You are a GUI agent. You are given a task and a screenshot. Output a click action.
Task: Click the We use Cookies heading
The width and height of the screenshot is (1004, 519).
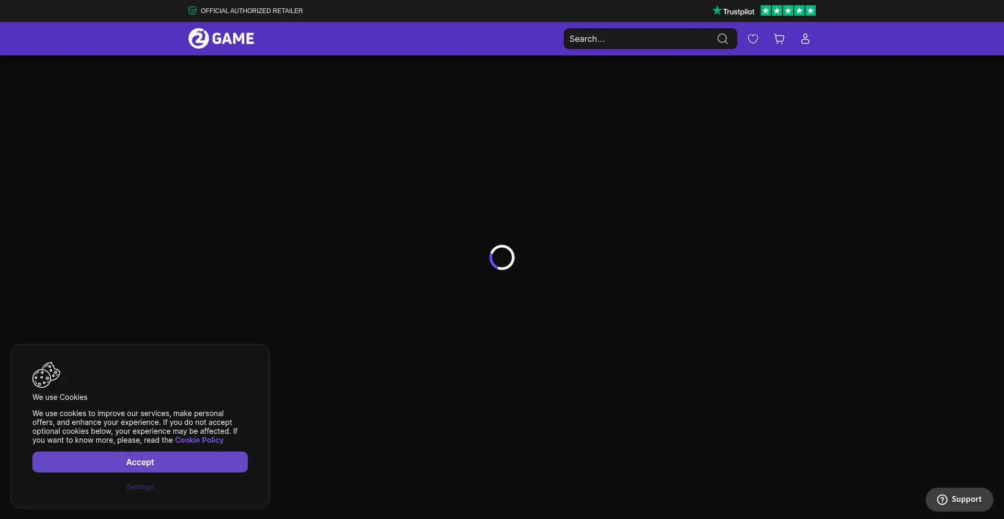[x=60, y=397]
